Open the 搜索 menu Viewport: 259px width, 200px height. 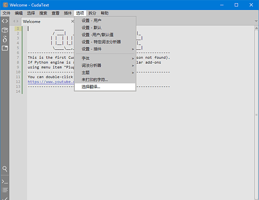pyautogui.click(x=43, y=13)
